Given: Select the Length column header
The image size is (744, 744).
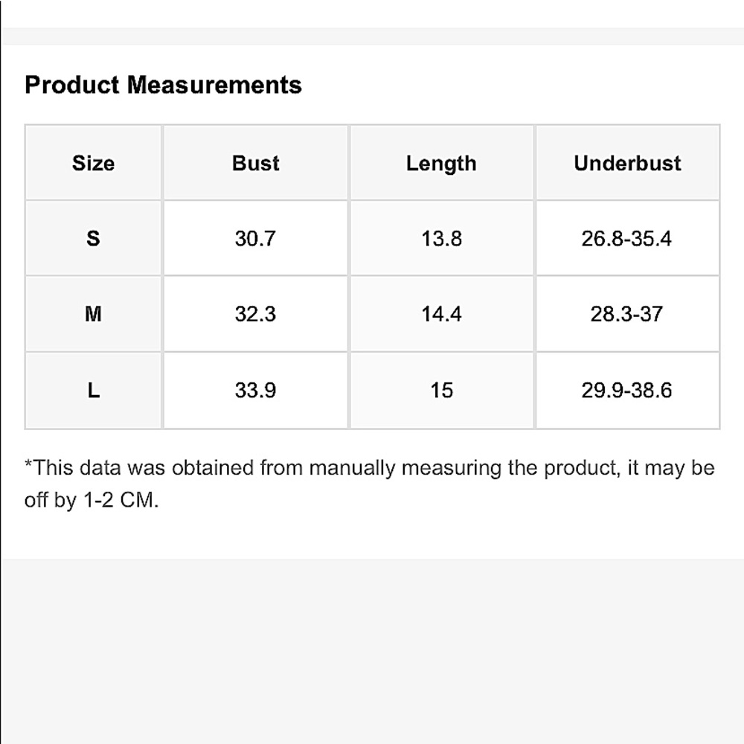Looking at the screenshot, I should [441, 163].
